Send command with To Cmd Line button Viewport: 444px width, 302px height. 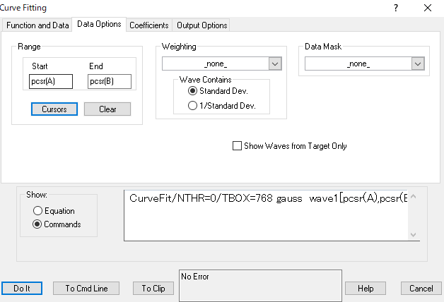(88, 288)
